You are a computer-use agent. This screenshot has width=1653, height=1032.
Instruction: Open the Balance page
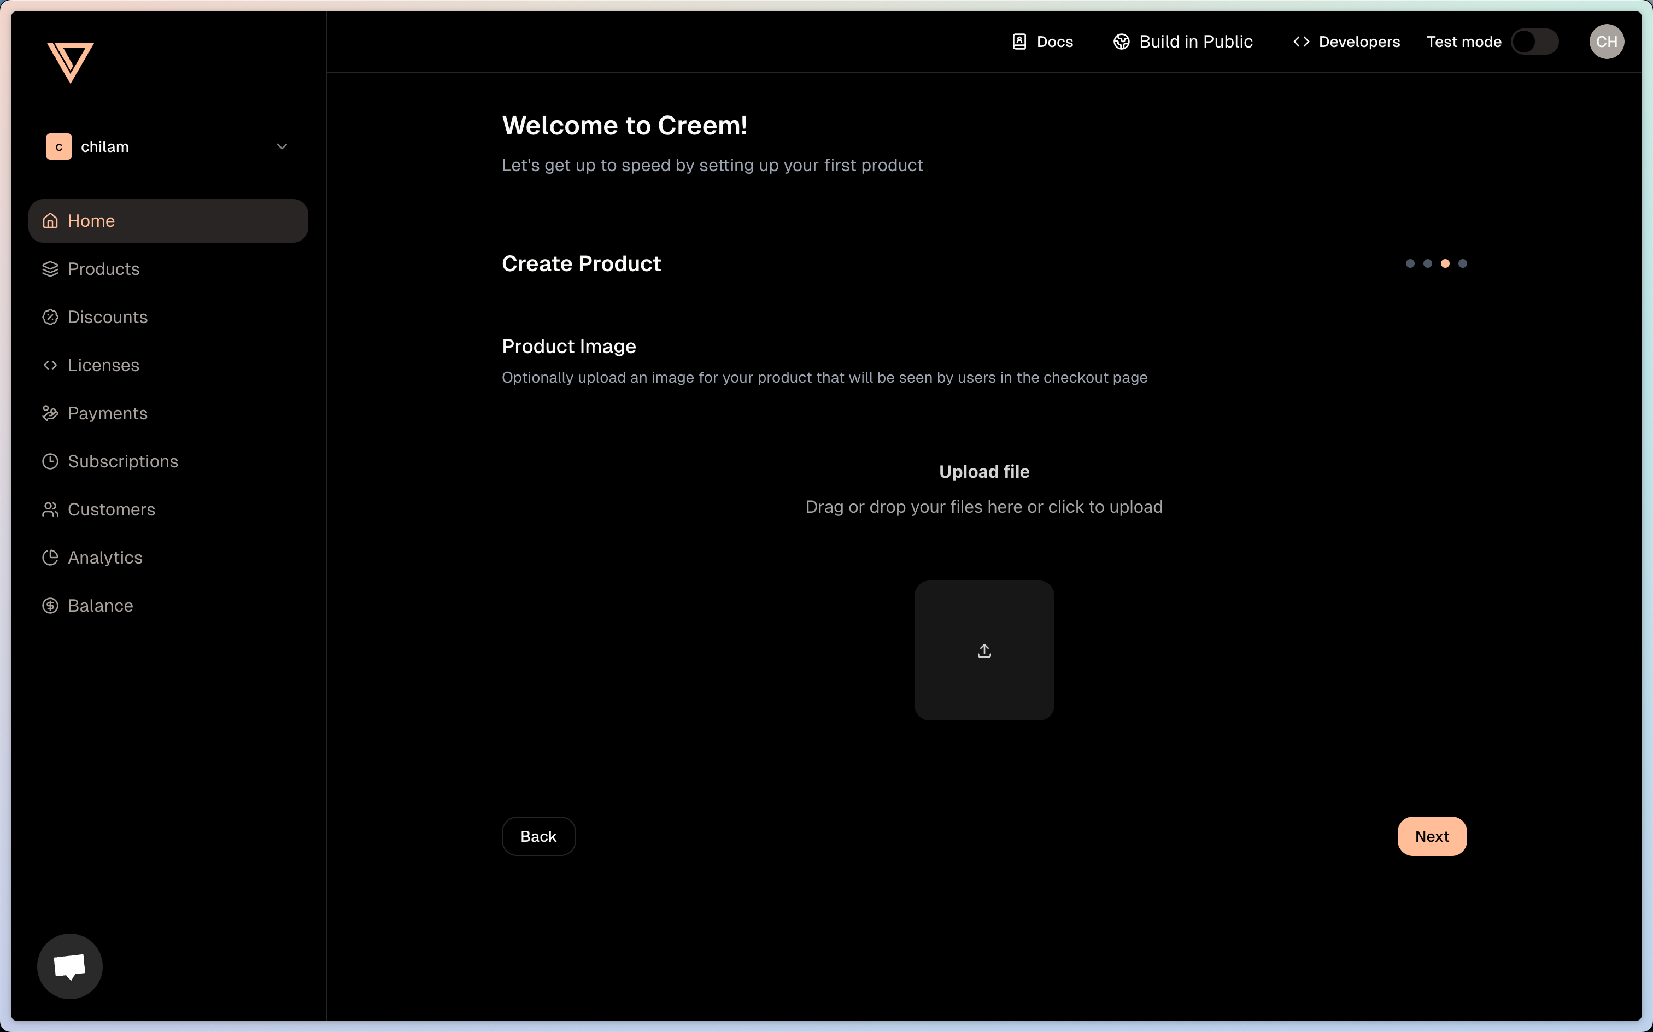point(168,606)
